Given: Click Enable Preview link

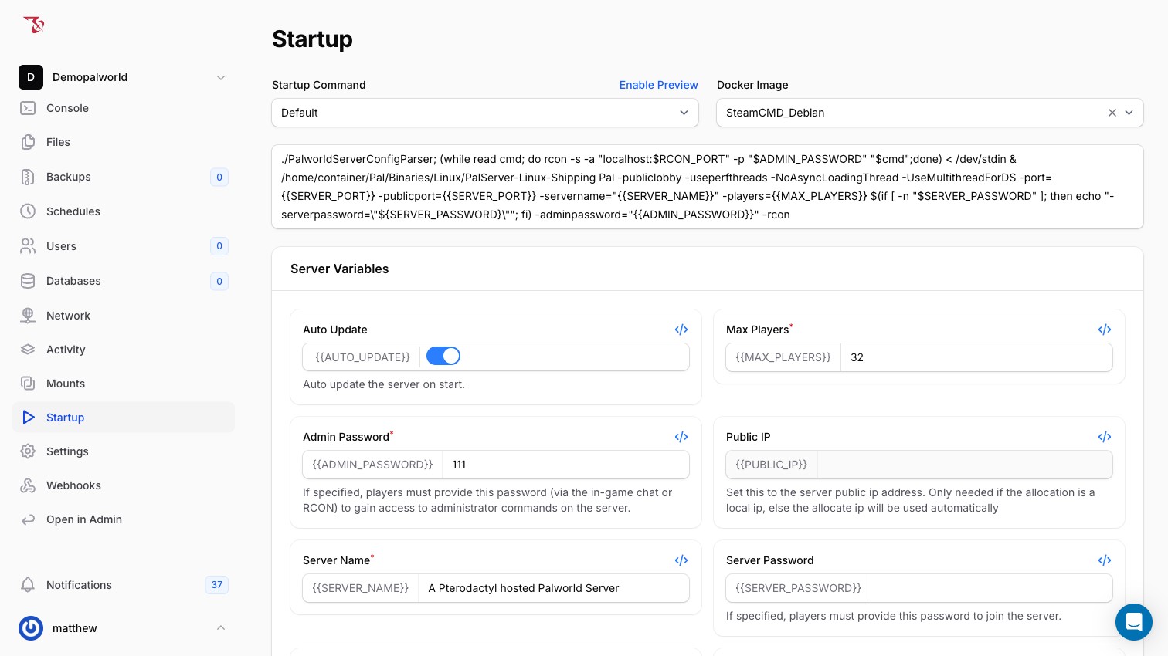Looking at the screenshot, I should 658,85.
